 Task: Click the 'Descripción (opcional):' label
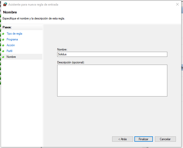point(71,62)
